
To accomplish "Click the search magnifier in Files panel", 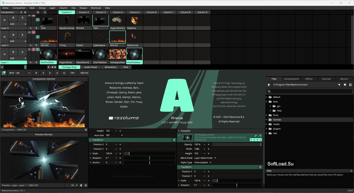I will (269, 92).
